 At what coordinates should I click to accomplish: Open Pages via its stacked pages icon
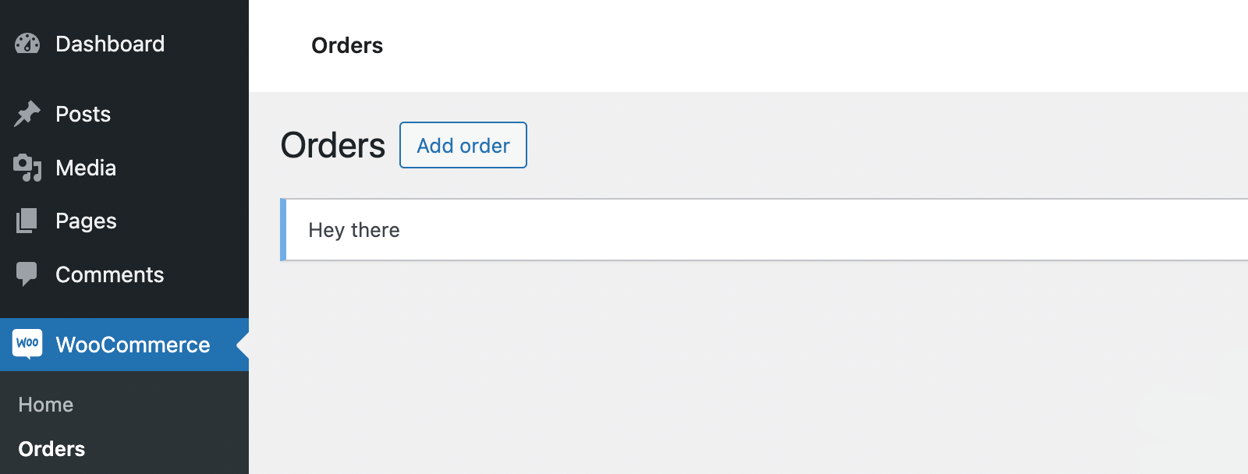click(x=27, y=221)
